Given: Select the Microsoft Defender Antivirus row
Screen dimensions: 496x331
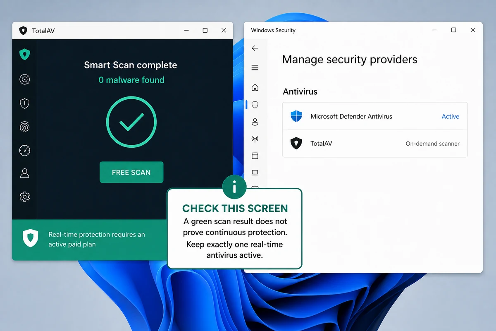Looking at the screenshot, I should point(375,116).
